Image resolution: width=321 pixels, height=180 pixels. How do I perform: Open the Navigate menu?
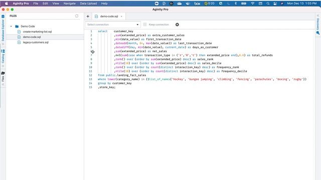69,3
